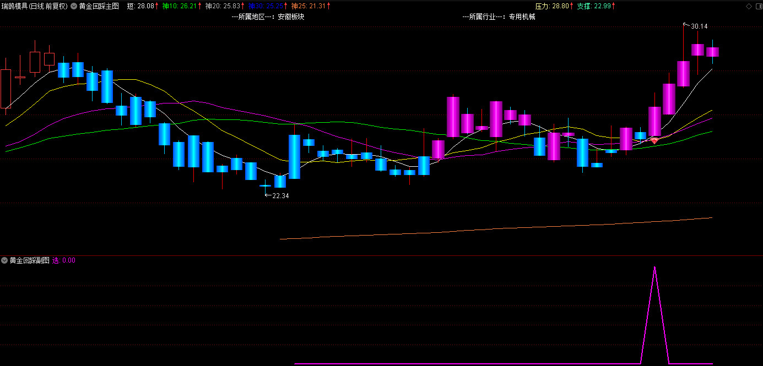Screen dimensions: 763x366
Task: Click the 黄金回踩副图 sub-chart indicator name
Action: (30, 260)
